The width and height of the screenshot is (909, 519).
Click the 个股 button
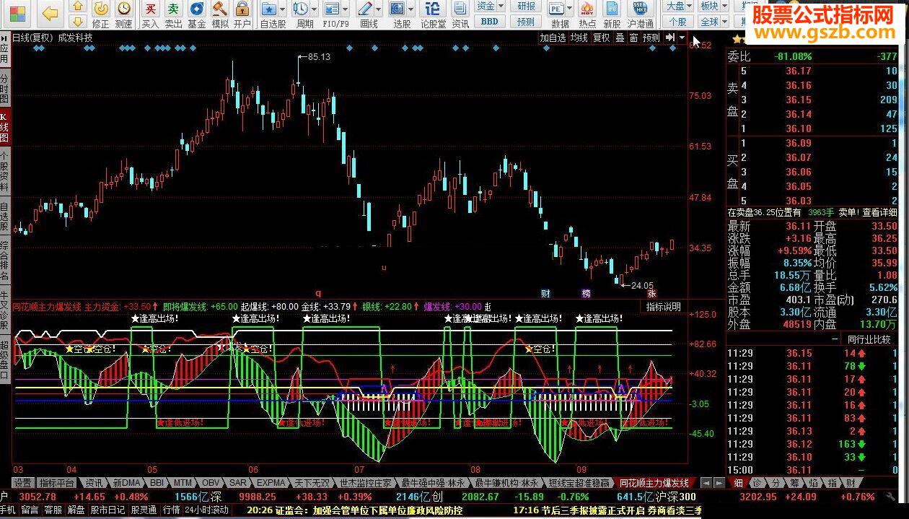click(678, 22)
